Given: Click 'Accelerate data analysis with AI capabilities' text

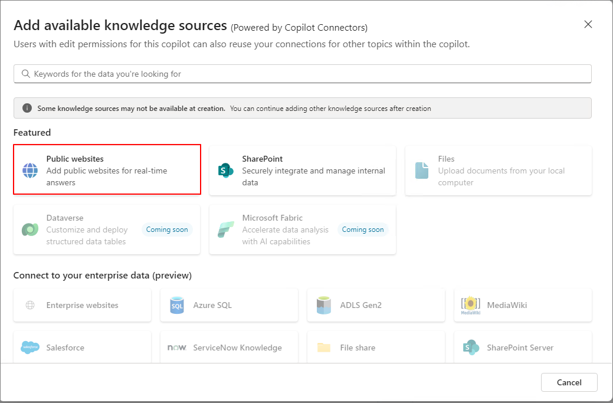Looking at the screenshot, I should (286, 235).
